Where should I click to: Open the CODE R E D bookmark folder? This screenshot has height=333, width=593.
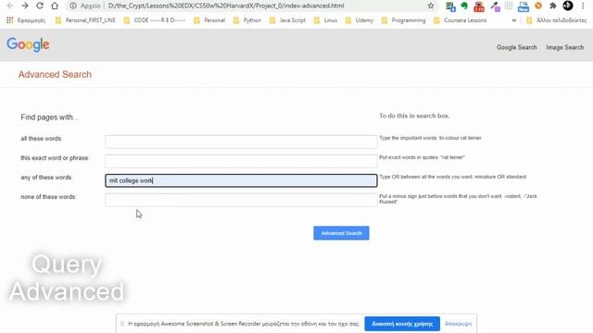click(155, 20)
